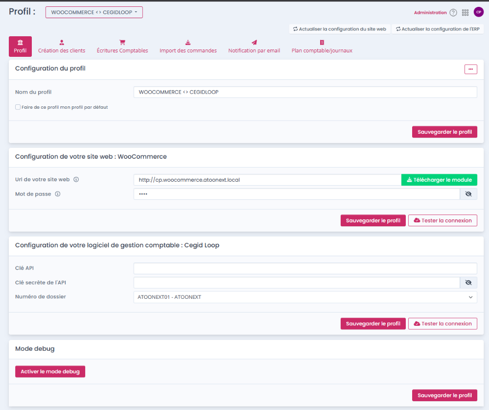Open the Administration link

430,12
